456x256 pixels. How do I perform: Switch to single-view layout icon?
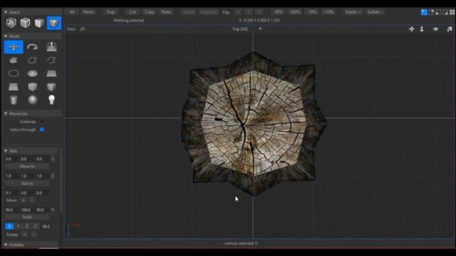point(425,12)
